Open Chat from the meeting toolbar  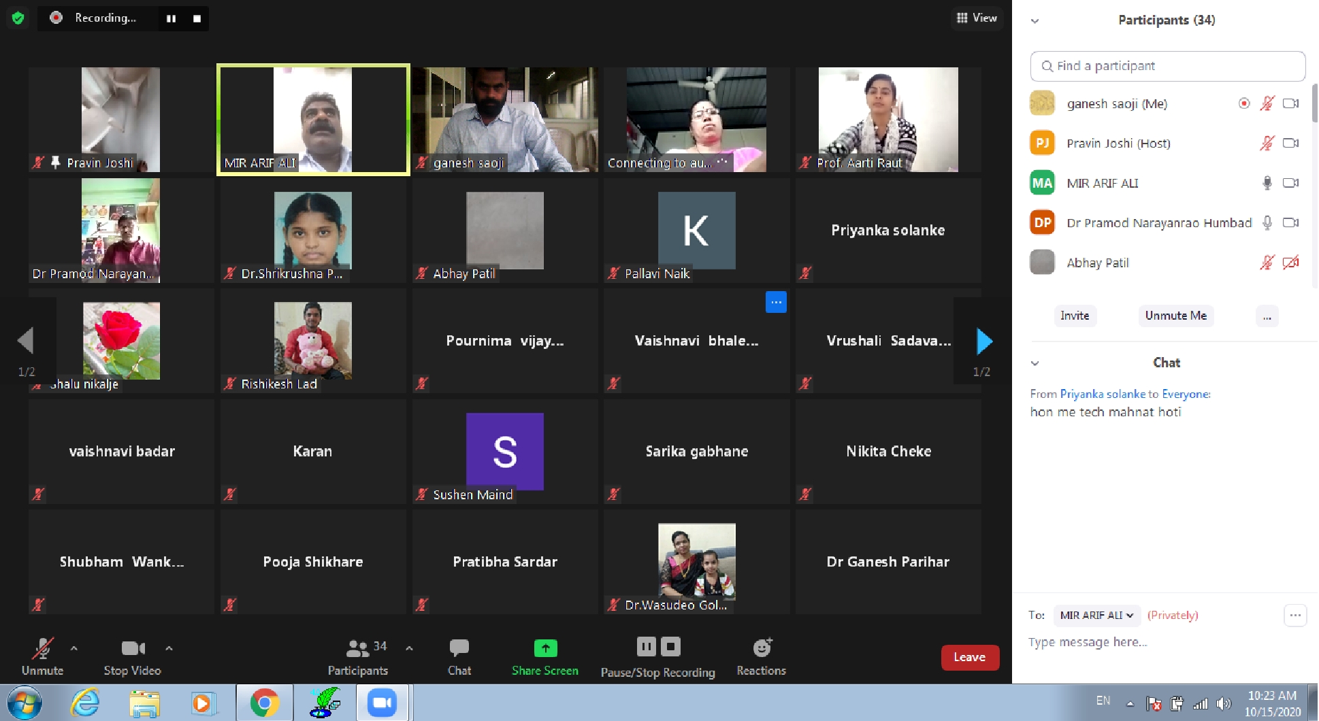coord(459,648)
